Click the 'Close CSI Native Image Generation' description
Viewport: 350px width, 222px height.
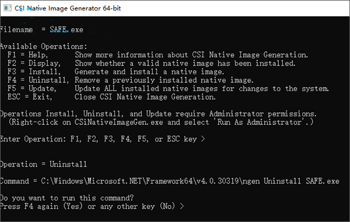point(145,97)
